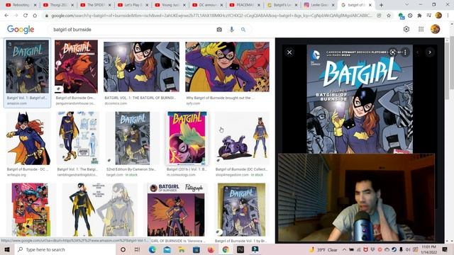Image resolution: width=454 pixels, height=255 pixels.
Task: Open Google account avatar on page
Action: tap(435, 29)
